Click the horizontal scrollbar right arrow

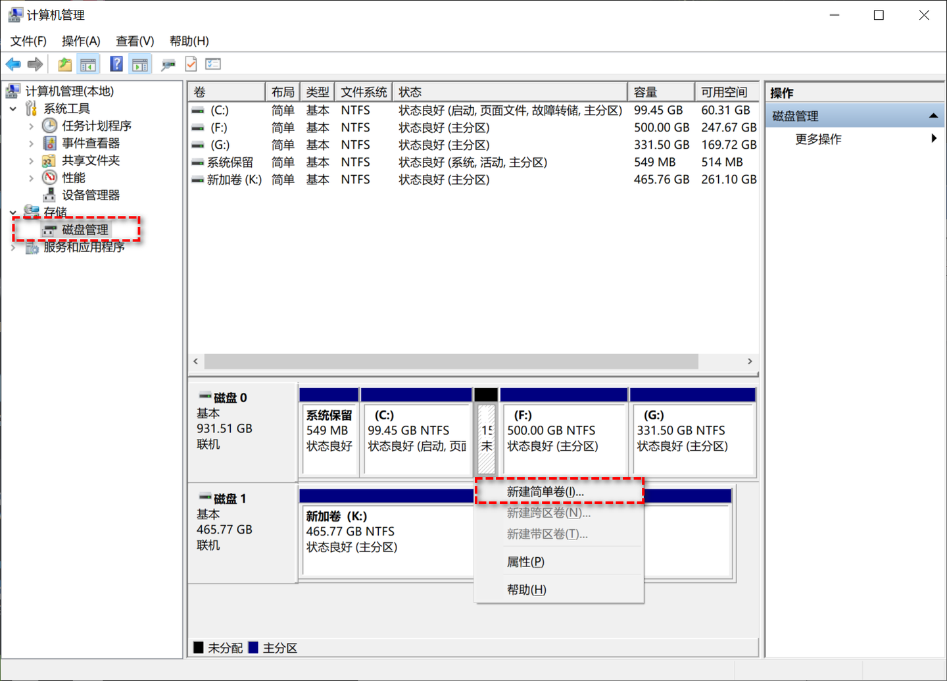coord(750,361)
